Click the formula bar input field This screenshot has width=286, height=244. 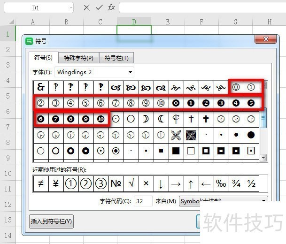point(202,8)
